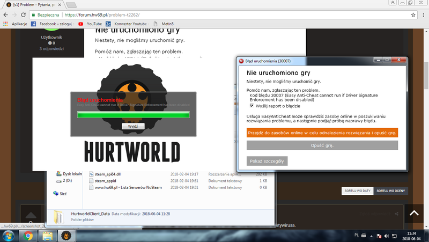Close the [s1] Problem tab
429x242 pixels.
tap(60, 5)
